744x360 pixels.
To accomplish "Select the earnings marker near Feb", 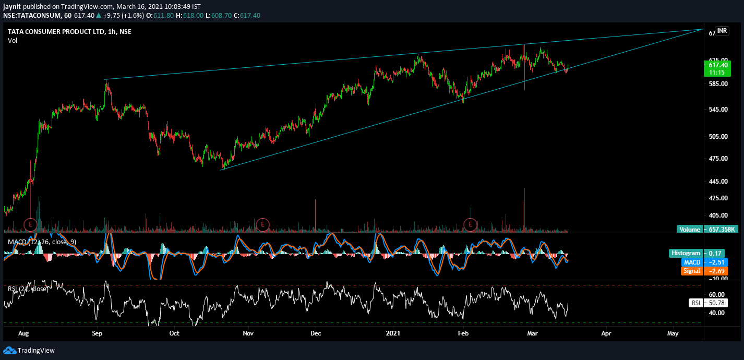I will click(x=471, y=225).
